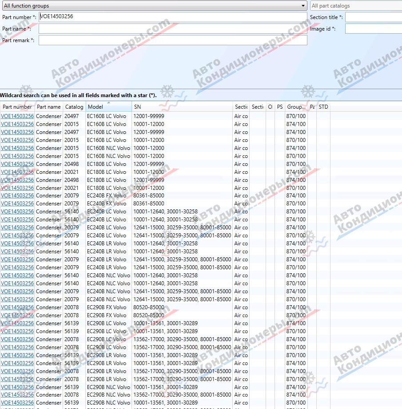Image resolution: width=402 pixels, height=409 pixels.
Task: Open part link for EC160B NLC group 874/100
Action: click(x=17, y=148)
